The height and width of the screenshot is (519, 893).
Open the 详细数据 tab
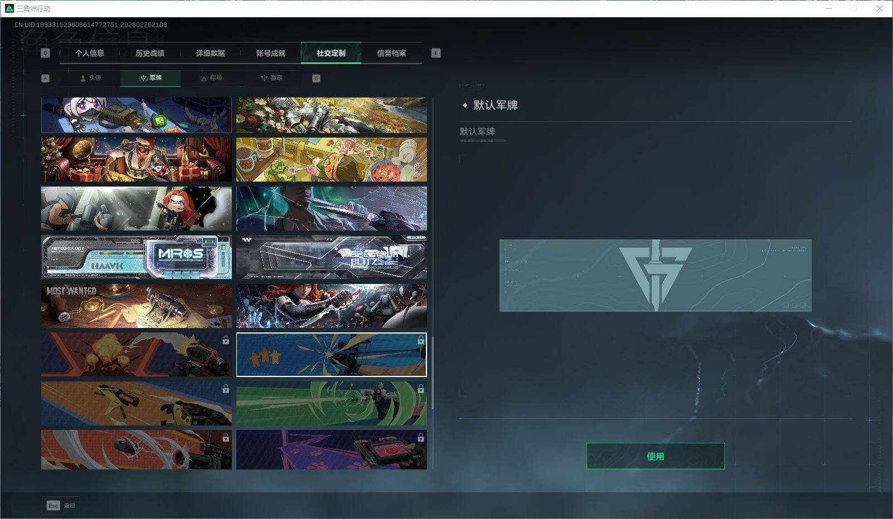(210, 53)
